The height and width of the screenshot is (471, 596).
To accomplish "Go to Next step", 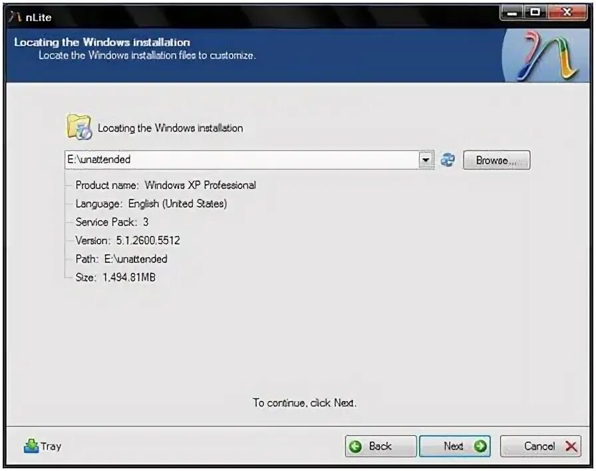I will coord(454,446).
